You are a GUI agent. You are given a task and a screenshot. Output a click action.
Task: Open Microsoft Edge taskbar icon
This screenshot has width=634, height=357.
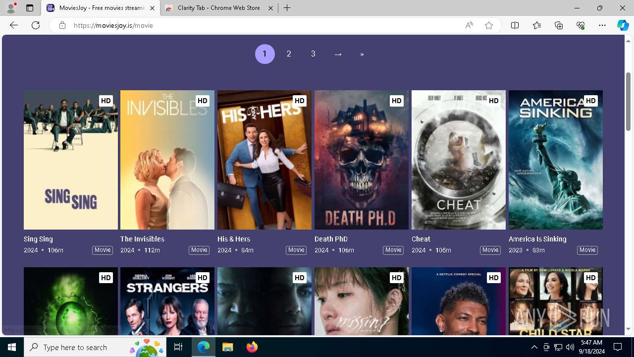pos(204,347)
